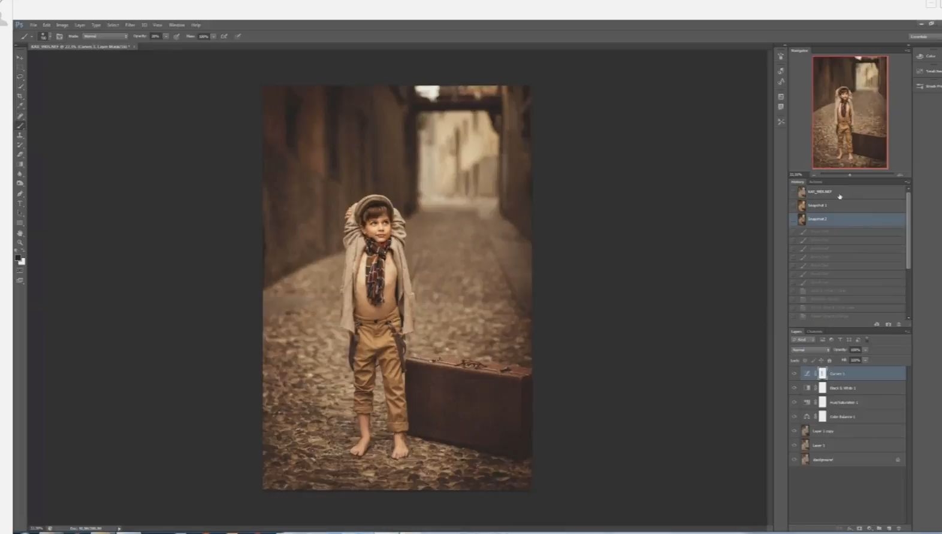942x534 pixels.
Task: Select the Horizontal Type tool
Action: pyautogui.click(x=20, y=204)
